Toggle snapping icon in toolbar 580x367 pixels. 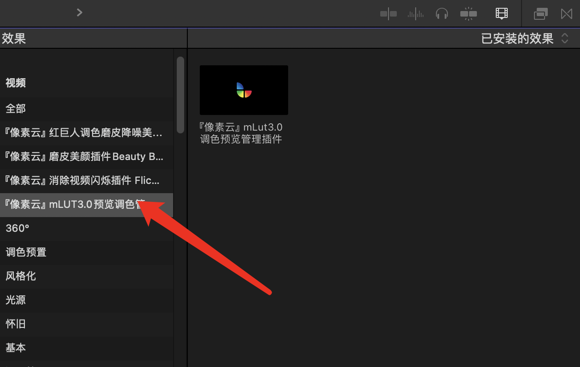(469, 14)
